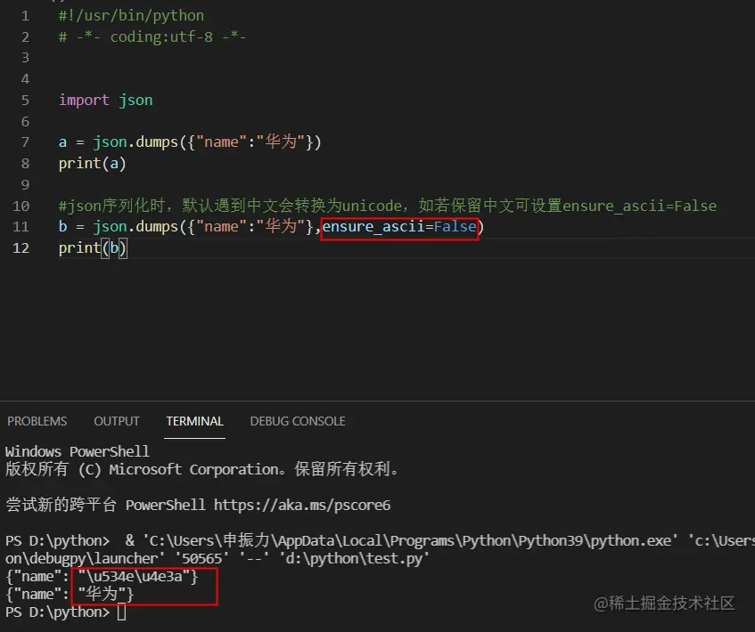Open the DEBUG CONSOLE tab
The height and width of the screenshot is (632, 755).
pyautogui.click(x=298, y=421)
